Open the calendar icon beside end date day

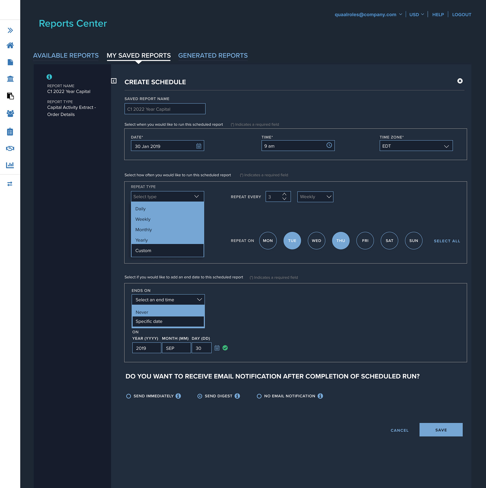217,348
